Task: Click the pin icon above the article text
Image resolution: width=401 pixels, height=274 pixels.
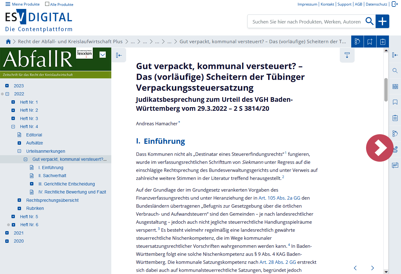Action: tap(347, 55)
